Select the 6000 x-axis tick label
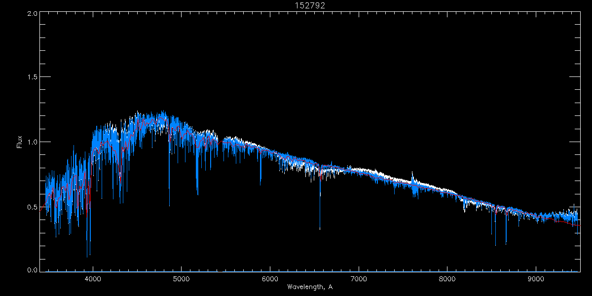Image resolution: width=592 pixels, height=296 pixels. point(270,278)
